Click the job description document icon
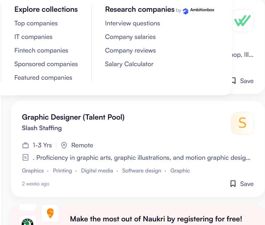 tap(26, 157)
